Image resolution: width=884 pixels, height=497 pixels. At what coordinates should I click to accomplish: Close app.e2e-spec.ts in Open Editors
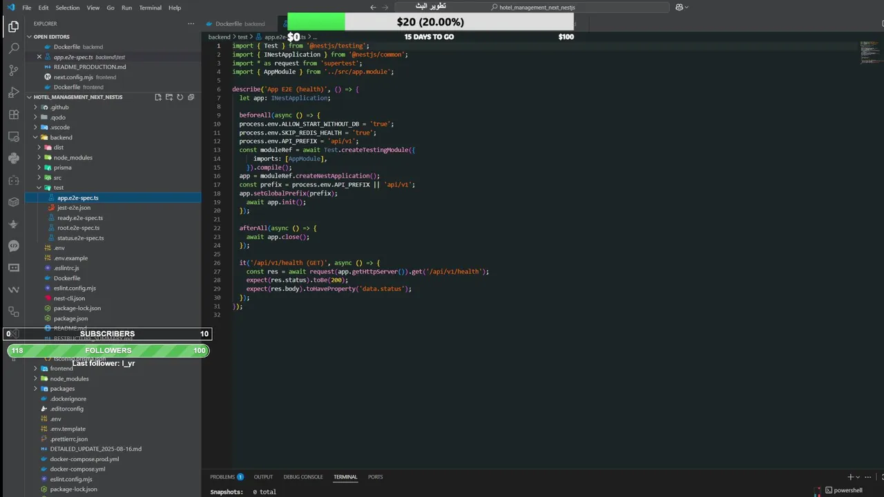pos(39,57)
